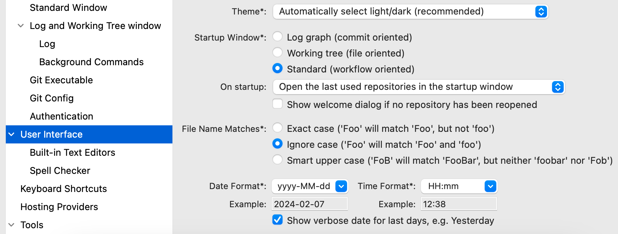Select the Background Commands settings page

(x=91, y=62)
